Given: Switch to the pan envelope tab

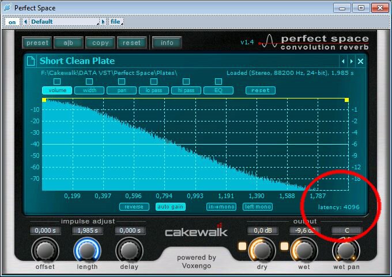Looking at the screenshot, I should pos(122,90).
